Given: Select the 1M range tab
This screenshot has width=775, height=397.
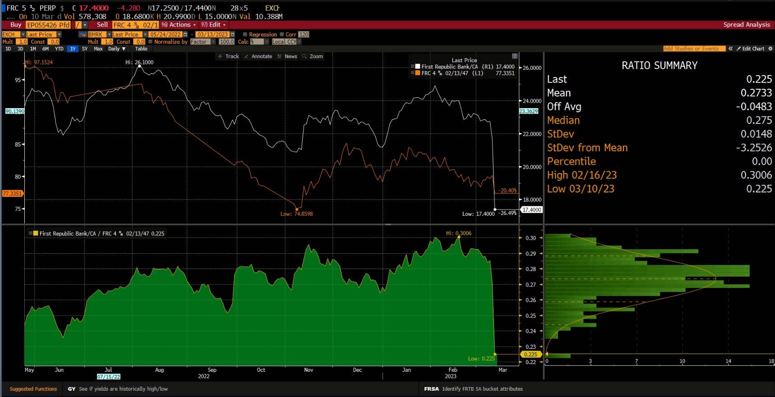Looking at the screenshot, I should pos(33,49).
